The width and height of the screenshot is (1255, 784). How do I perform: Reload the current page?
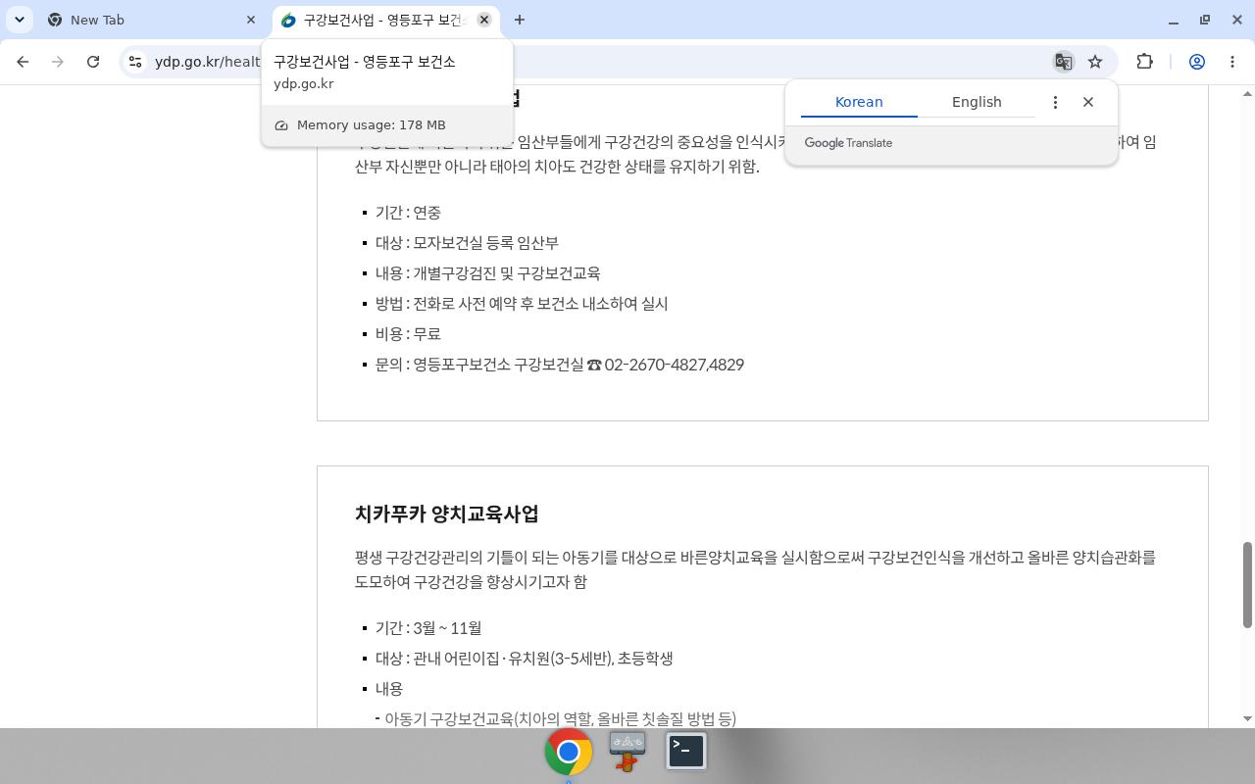coord(93,62)
